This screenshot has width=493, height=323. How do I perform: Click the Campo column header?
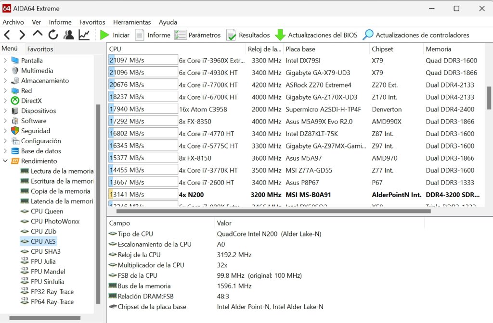point(161,223)
